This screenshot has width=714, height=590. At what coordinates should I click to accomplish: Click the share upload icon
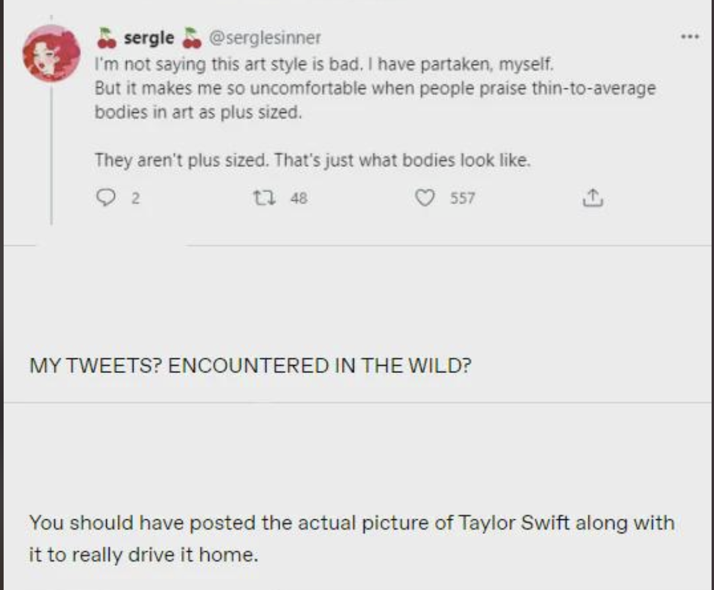[593, 198]
